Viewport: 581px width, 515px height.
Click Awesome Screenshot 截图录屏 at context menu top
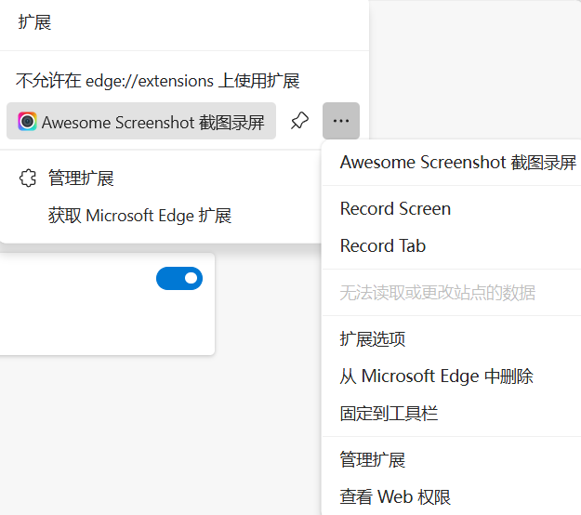(457, 163)
